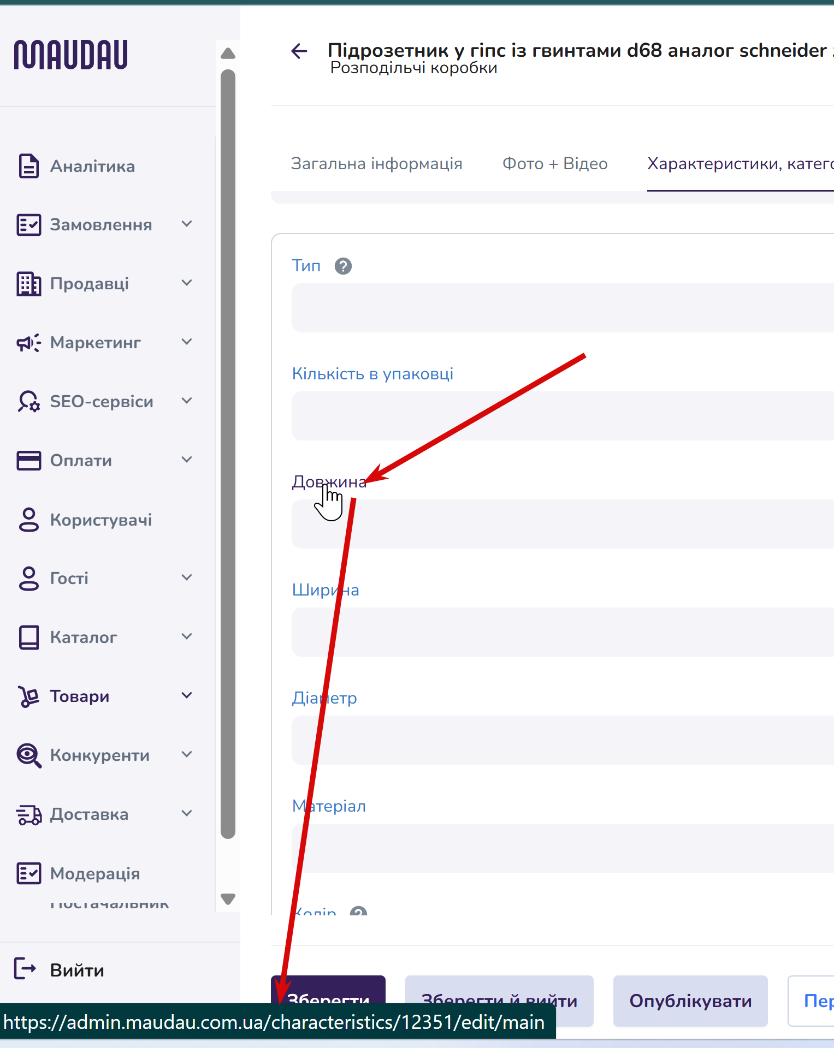
Task: Click the sidebar vertical scrollbar thumb
Action: tap(228, 454)
